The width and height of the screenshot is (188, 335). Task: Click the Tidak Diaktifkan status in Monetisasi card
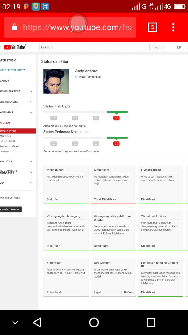click(105, 200)
